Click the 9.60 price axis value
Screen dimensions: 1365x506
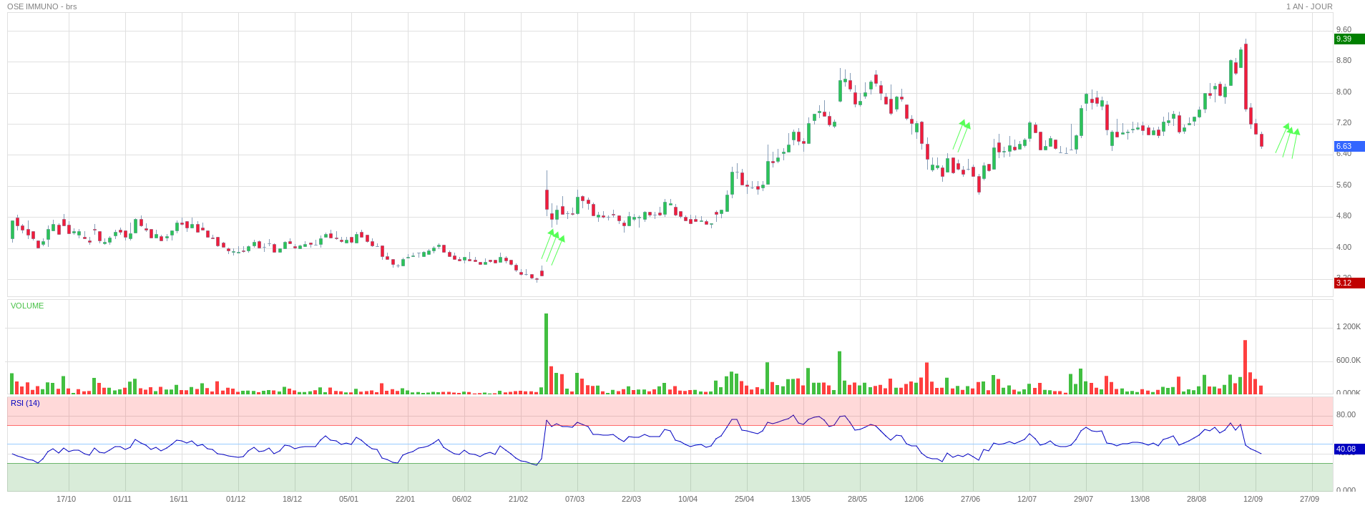[x=1344, y=30]
